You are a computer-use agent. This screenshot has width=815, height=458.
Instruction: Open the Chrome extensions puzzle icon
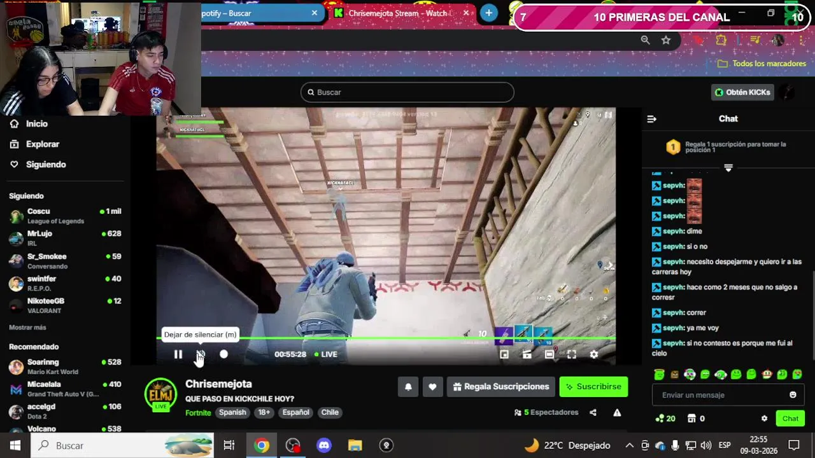coord(721,40)
